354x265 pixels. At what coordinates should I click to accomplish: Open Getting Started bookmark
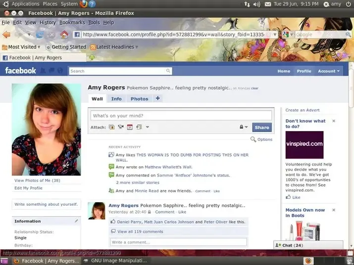[x=66, y=47]
